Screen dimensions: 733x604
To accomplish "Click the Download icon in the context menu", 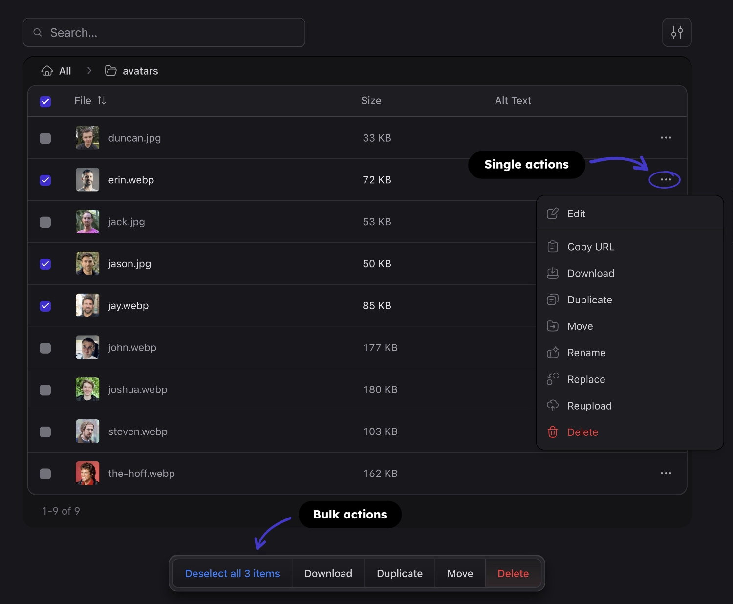I will [x=553, y=273].
